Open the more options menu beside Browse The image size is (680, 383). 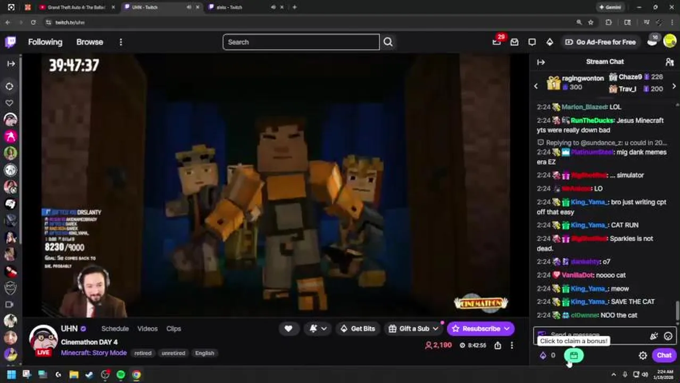tap(121, 42)
